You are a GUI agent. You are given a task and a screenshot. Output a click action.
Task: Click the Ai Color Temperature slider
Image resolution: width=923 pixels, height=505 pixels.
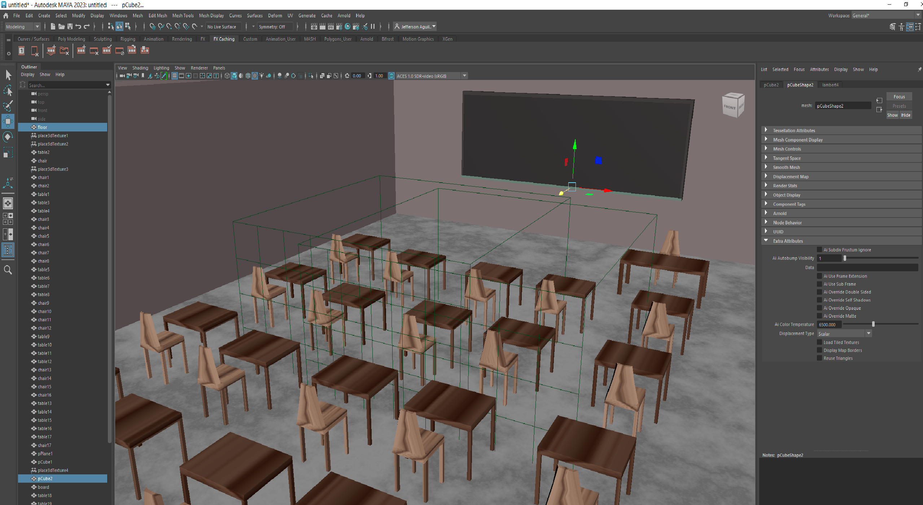tap(881, 324)
